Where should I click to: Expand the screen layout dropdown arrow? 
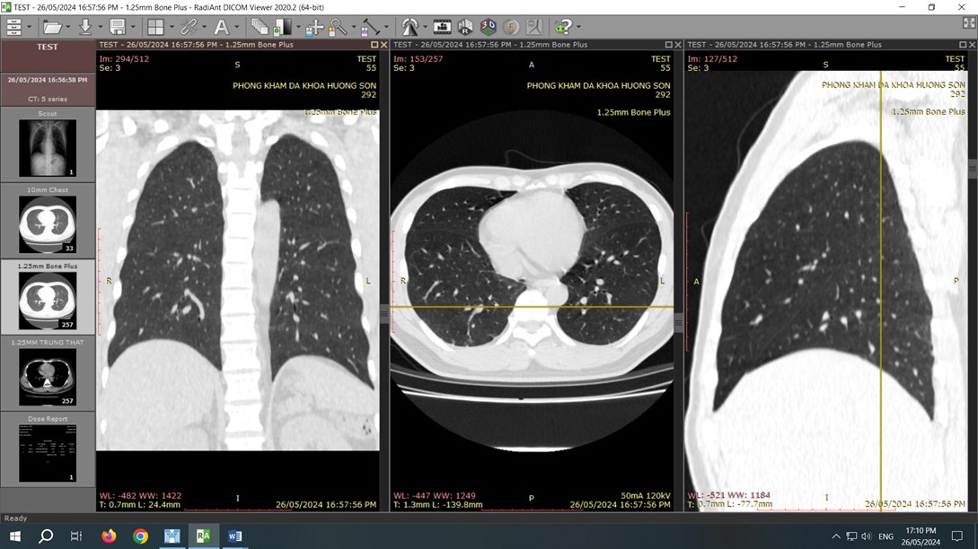[171, 28]
